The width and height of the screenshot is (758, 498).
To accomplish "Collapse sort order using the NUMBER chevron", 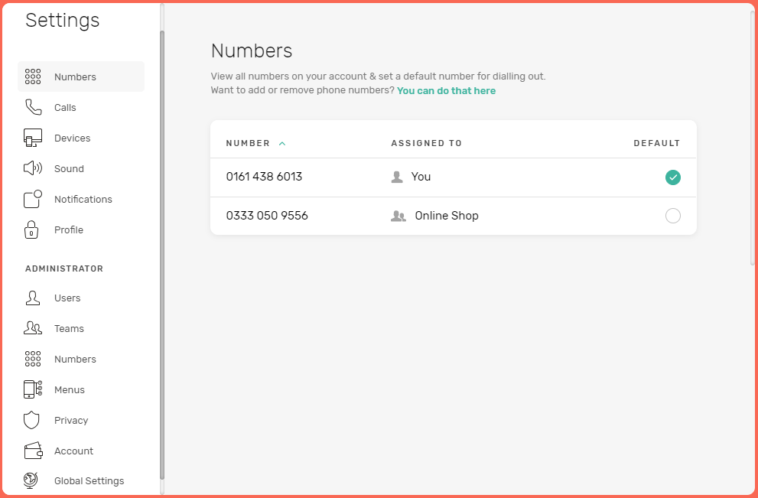I will pos(281,143).
